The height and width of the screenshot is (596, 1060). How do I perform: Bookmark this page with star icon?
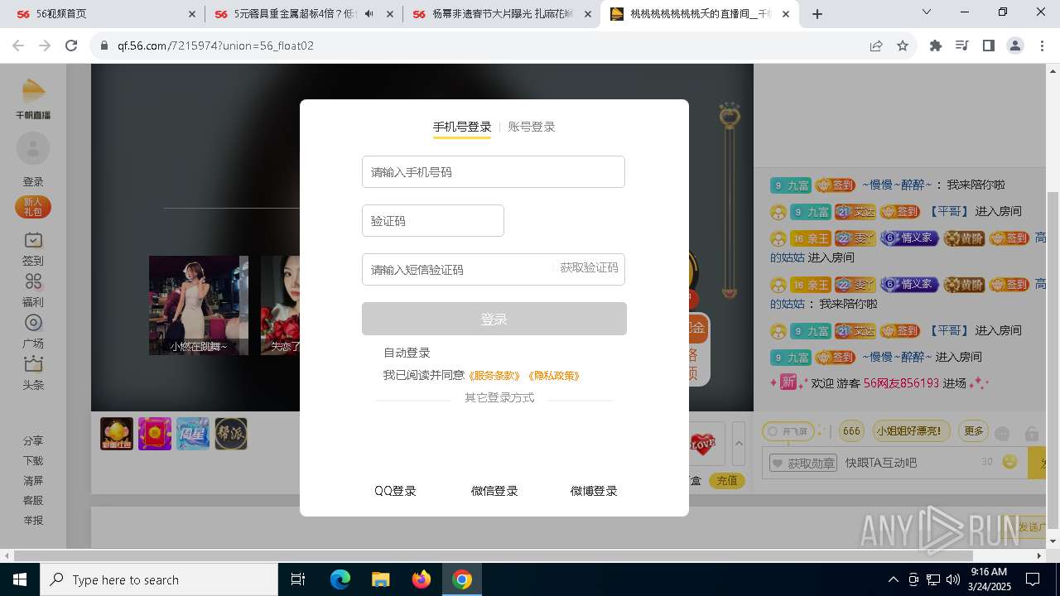tap(903, 46)
